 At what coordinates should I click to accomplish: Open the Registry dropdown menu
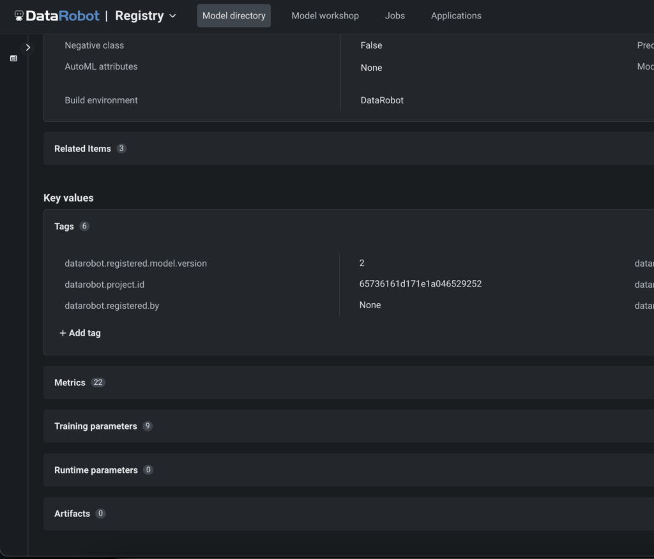[x=146, y=15]
